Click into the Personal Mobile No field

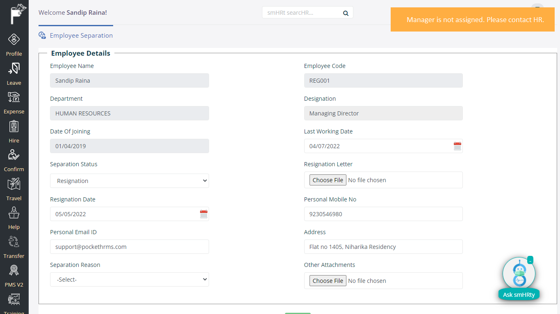tap(383, 214)
